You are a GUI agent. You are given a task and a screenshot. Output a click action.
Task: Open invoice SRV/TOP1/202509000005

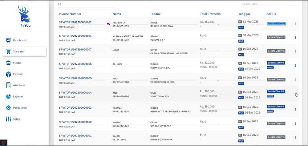click(75, 78)
